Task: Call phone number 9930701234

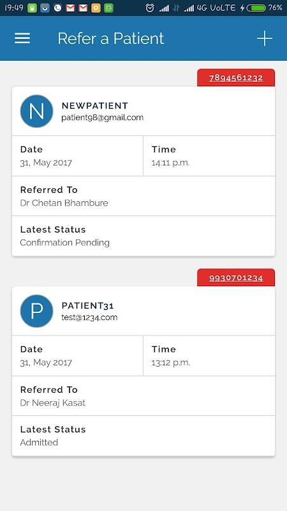Action: point(236,278)
